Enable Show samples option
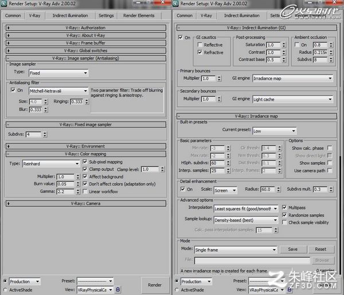 (x=330, y=163)
